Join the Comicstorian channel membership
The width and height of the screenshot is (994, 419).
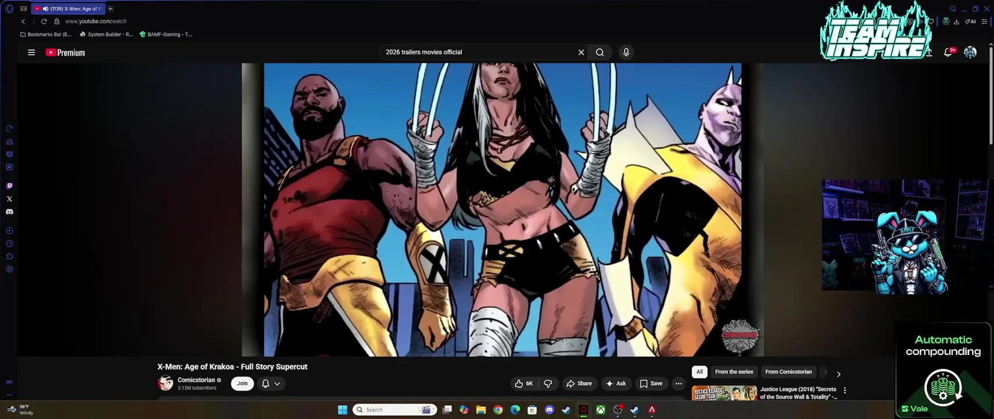coord(242,384)
